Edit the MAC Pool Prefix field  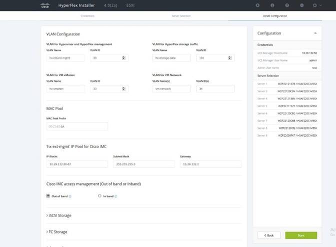(77, 126)
